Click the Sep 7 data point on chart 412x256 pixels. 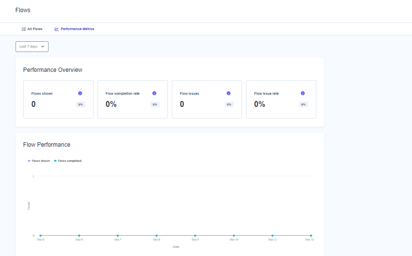pos(118,236)
